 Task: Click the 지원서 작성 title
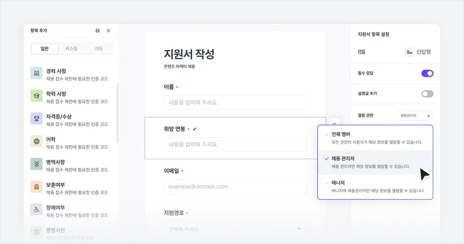point(189,54)
